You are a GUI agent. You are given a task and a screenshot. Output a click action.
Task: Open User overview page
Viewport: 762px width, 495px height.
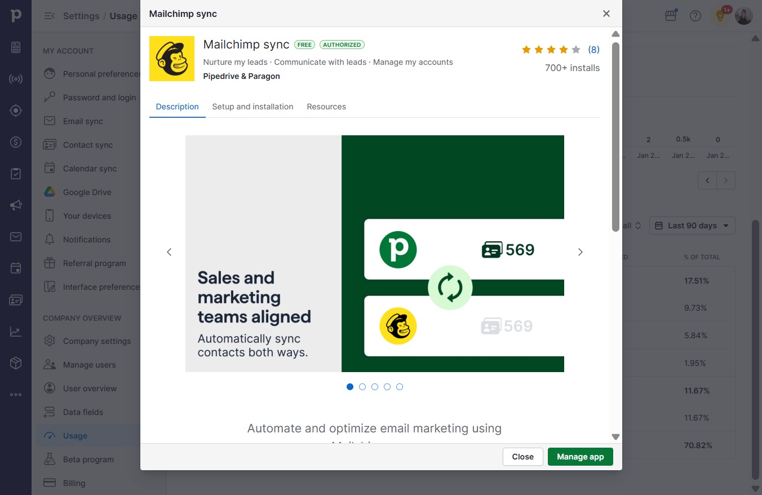pyautogui.click(x=91, y=388)
